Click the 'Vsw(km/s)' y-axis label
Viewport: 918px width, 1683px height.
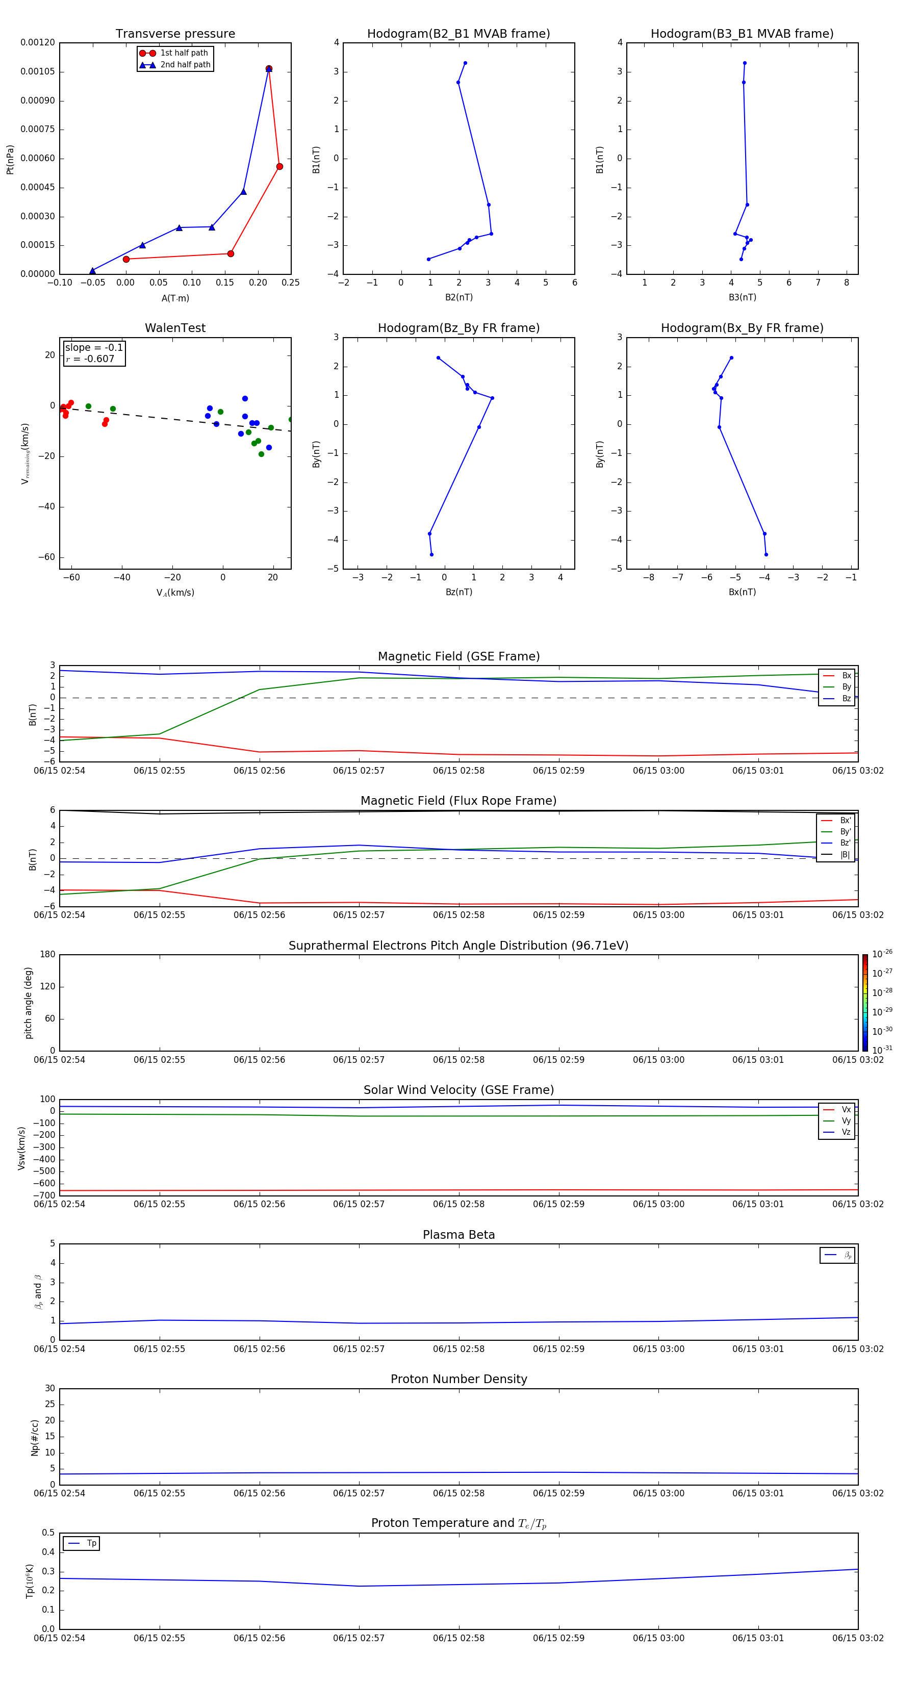tap(21, 1148)
